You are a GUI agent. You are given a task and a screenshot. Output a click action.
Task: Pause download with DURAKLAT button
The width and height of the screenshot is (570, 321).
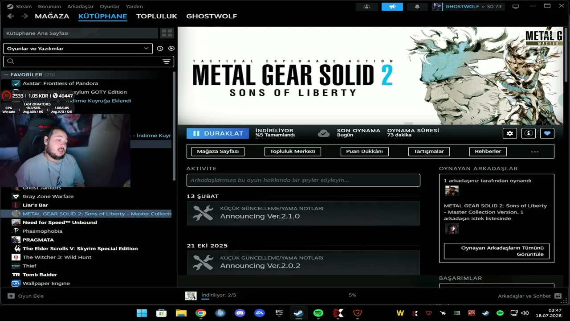[x=218, y=133]
